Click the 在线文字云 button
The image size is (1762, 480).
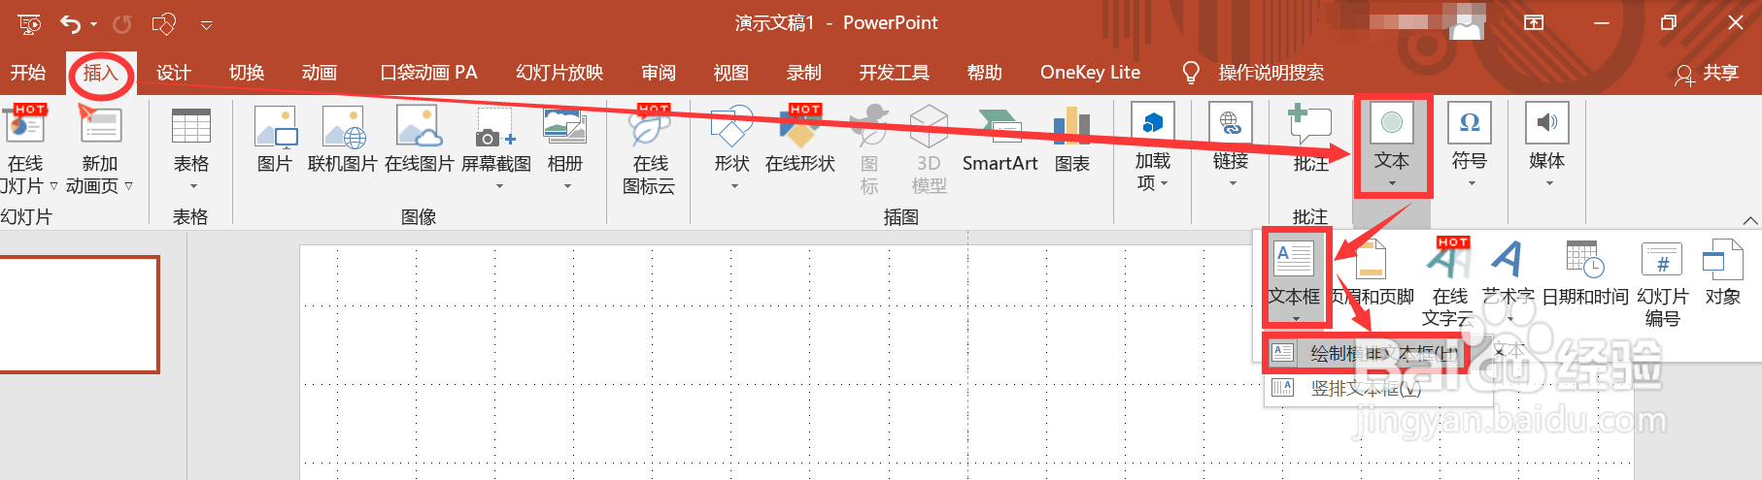click(1449, 281)
